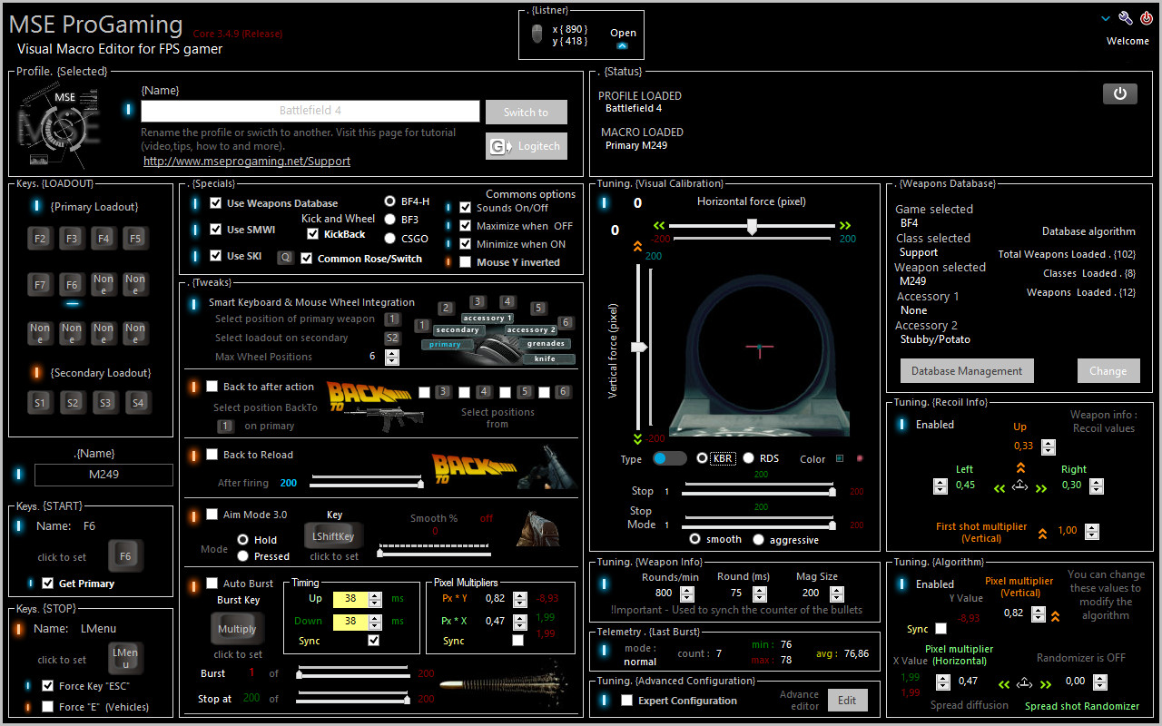The width and height of the screenshot is (1162, 726).
Task: Adjust the recoil Up 0,33 stepper
Action: (x=1049, y=446)
